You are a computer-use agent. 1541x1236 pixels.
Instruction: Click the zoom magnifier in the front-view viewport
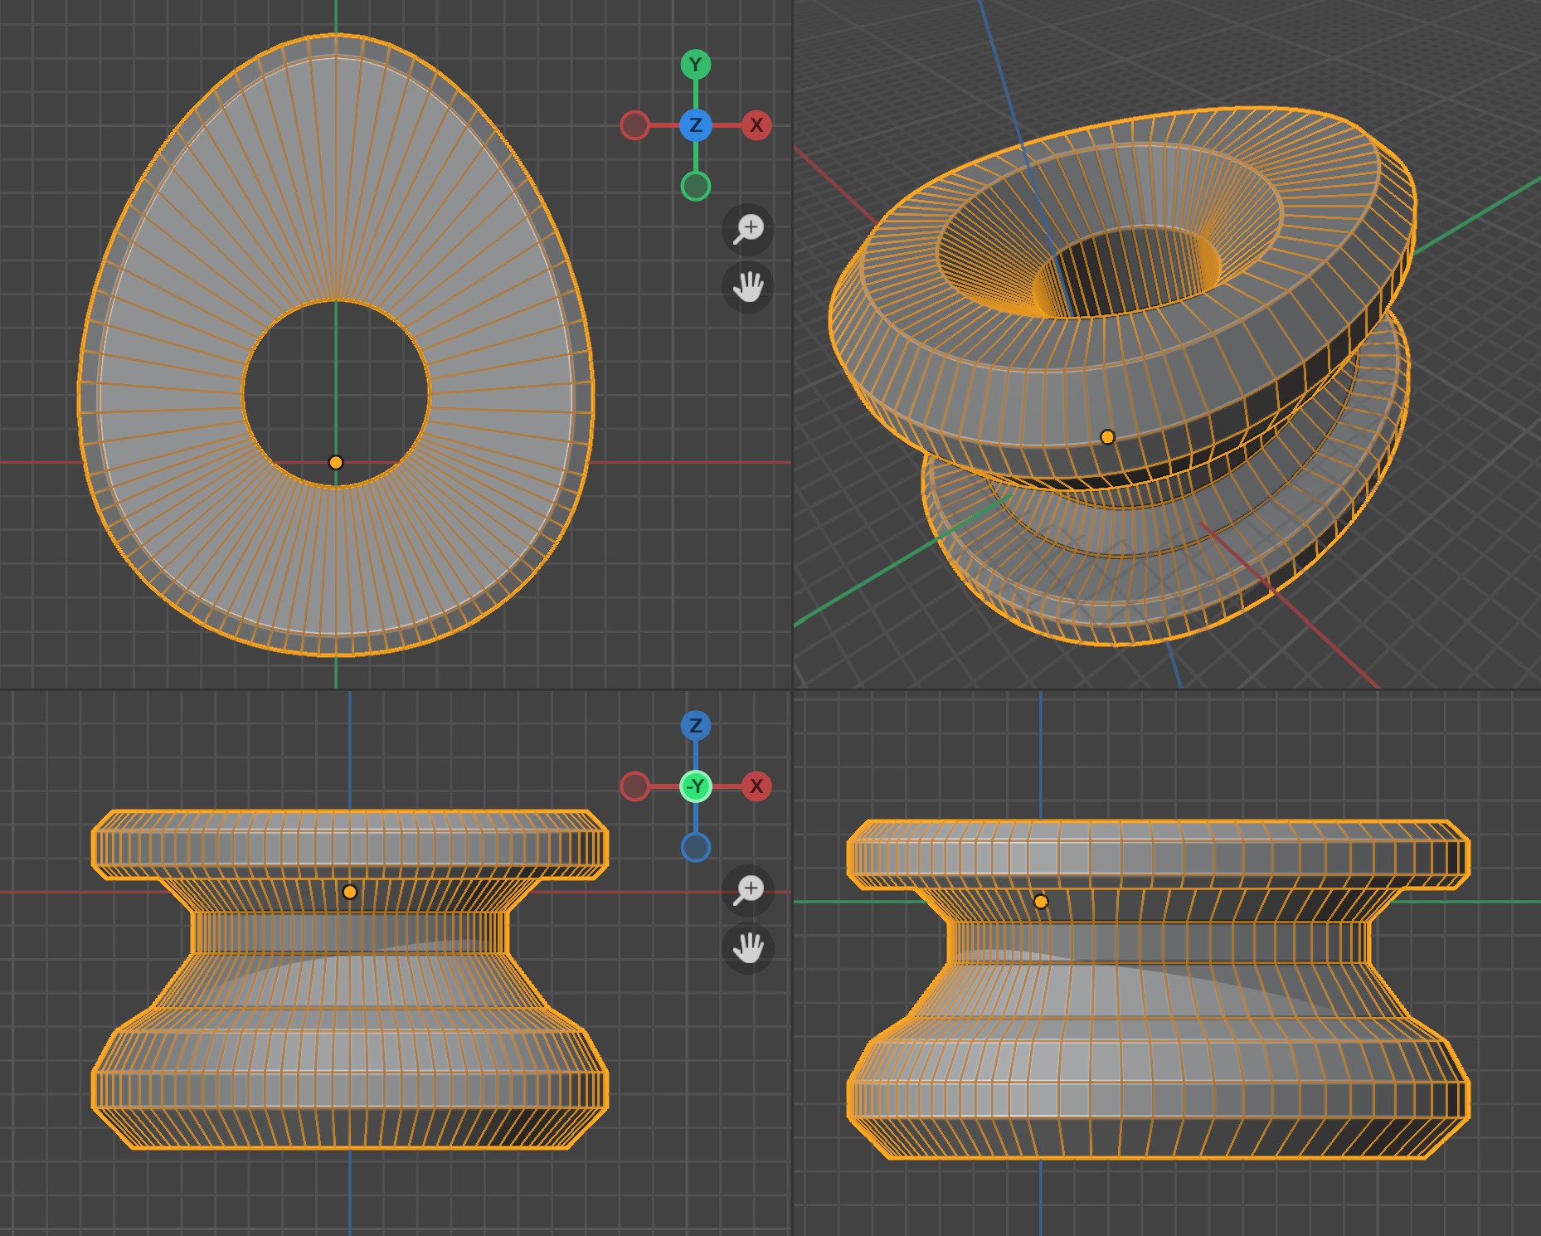pos(748,889)
